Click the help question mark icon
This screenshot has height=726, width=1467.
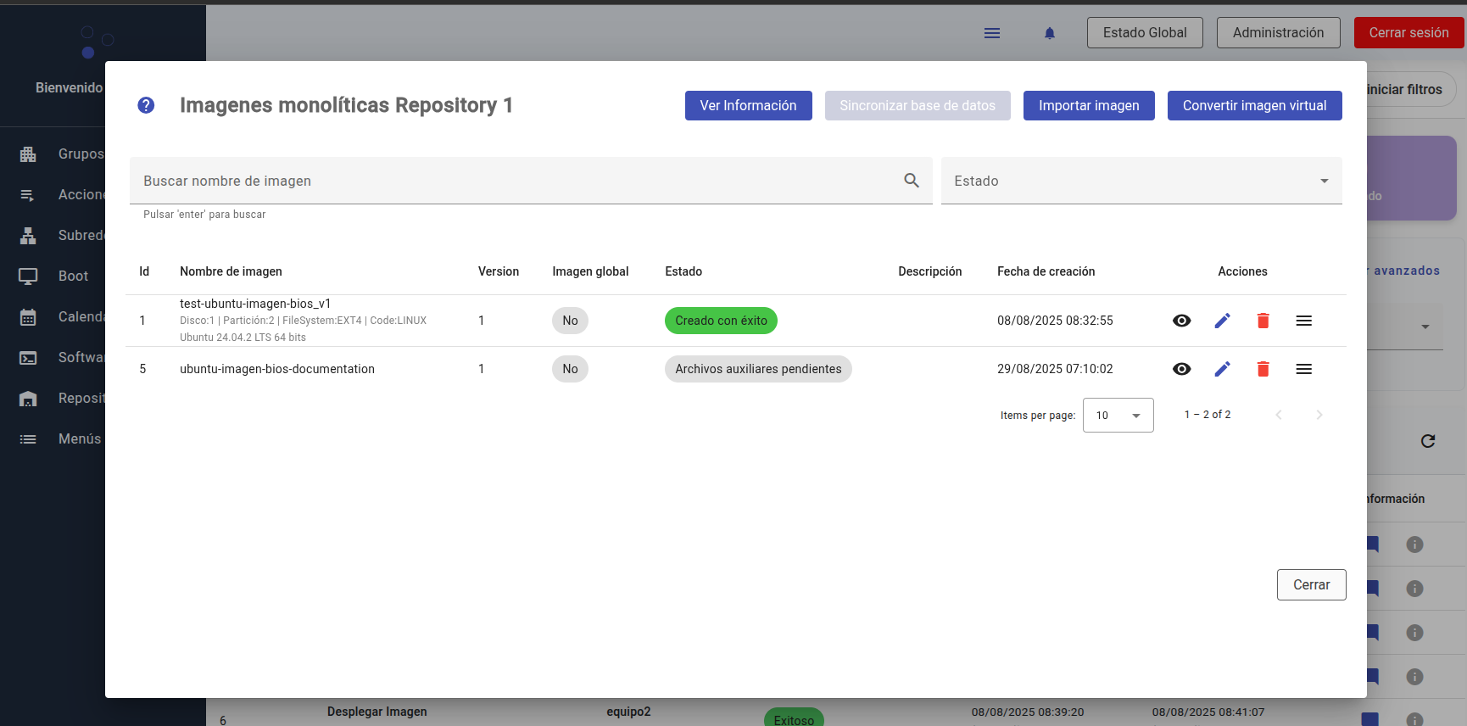[x=146, y=105]
